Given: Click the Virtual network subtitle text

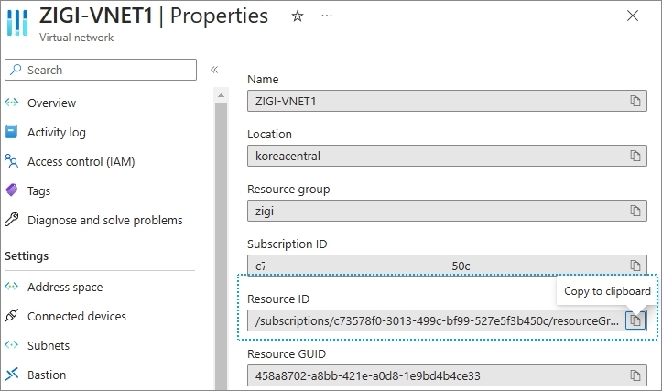Looking at the screenshot, I should pyautogui.click(x=76, y=38).
